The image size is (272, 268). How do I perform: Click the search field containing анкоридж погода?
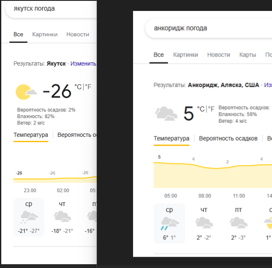208,28
